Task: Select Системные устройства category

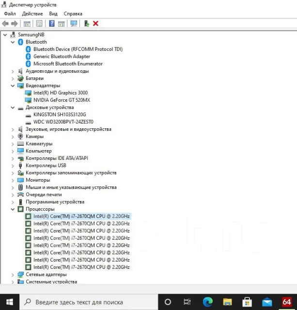Action: (51, 282)
